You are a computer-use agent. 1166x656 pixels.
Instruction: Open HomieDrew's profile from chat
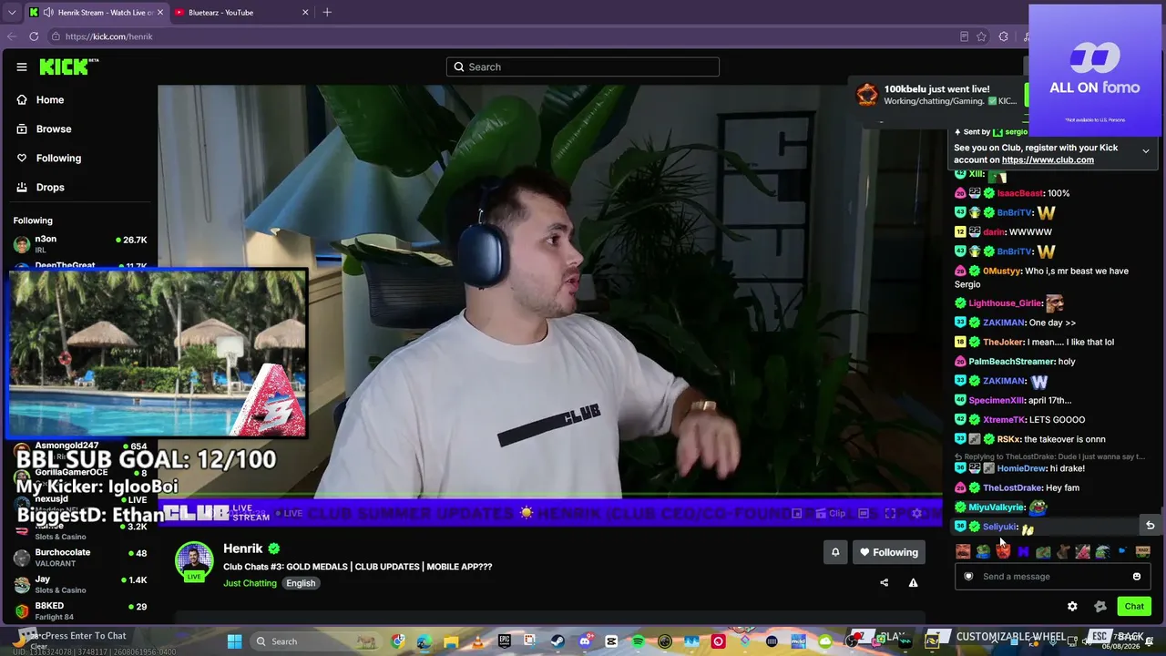coord(1022,468)
